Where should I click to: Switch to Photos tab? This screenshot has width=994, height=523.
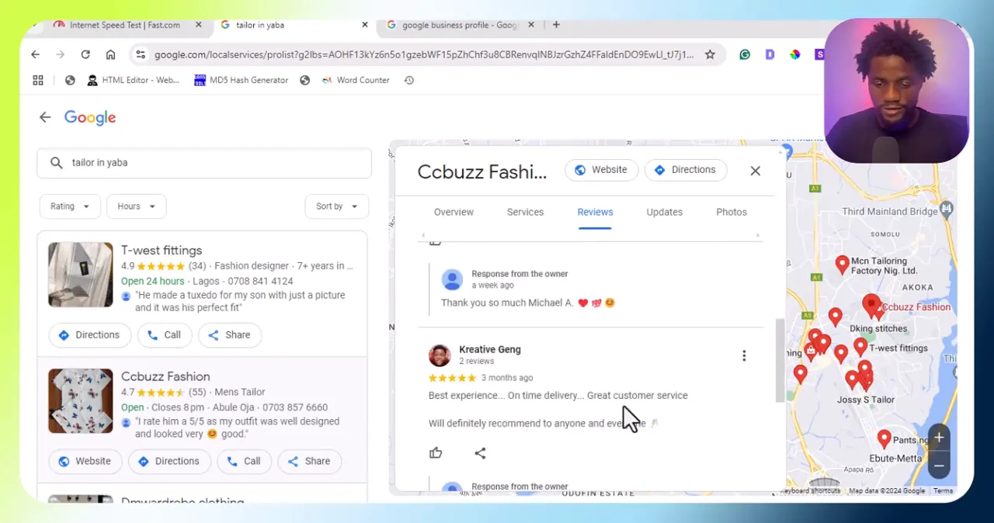pyautogui.click(x=732, y=212)
